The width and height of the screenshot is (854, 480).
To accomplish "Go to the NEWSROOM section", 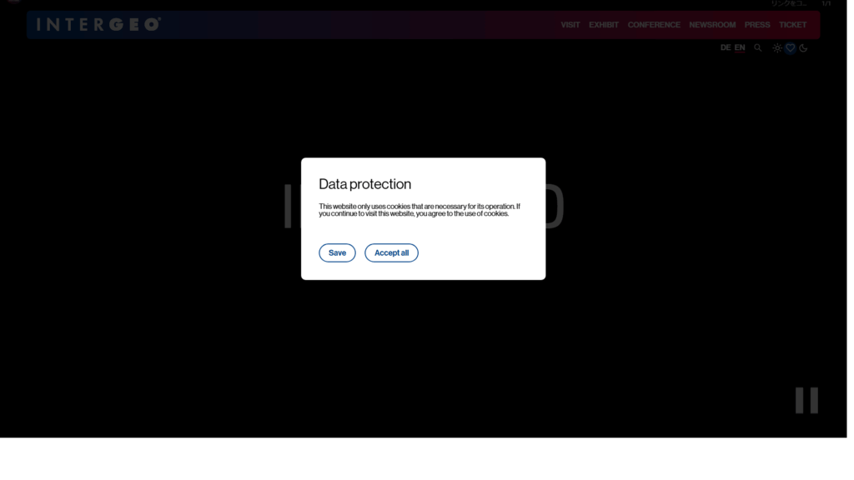I will click(x=712, y=25).
